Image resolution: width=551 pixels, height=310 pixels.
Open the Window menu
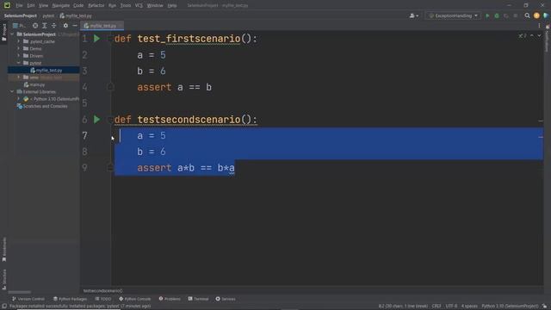[x=155, y=6]
